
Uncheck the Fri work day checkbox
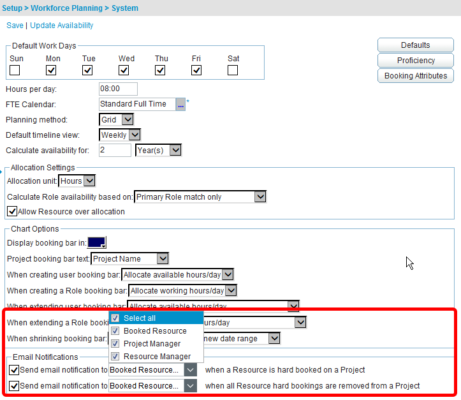[x=196, y=70]
